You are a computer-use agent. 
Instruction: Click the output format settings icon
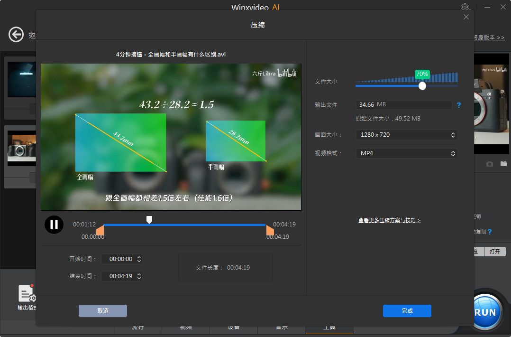pyautogui.click(x=27, y=294)
